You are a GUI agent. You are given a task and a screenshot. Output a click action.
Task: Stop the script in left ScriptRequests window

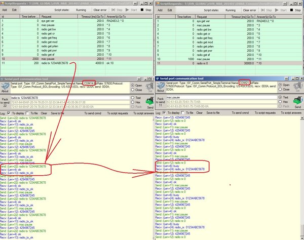[x=146, y=10]
